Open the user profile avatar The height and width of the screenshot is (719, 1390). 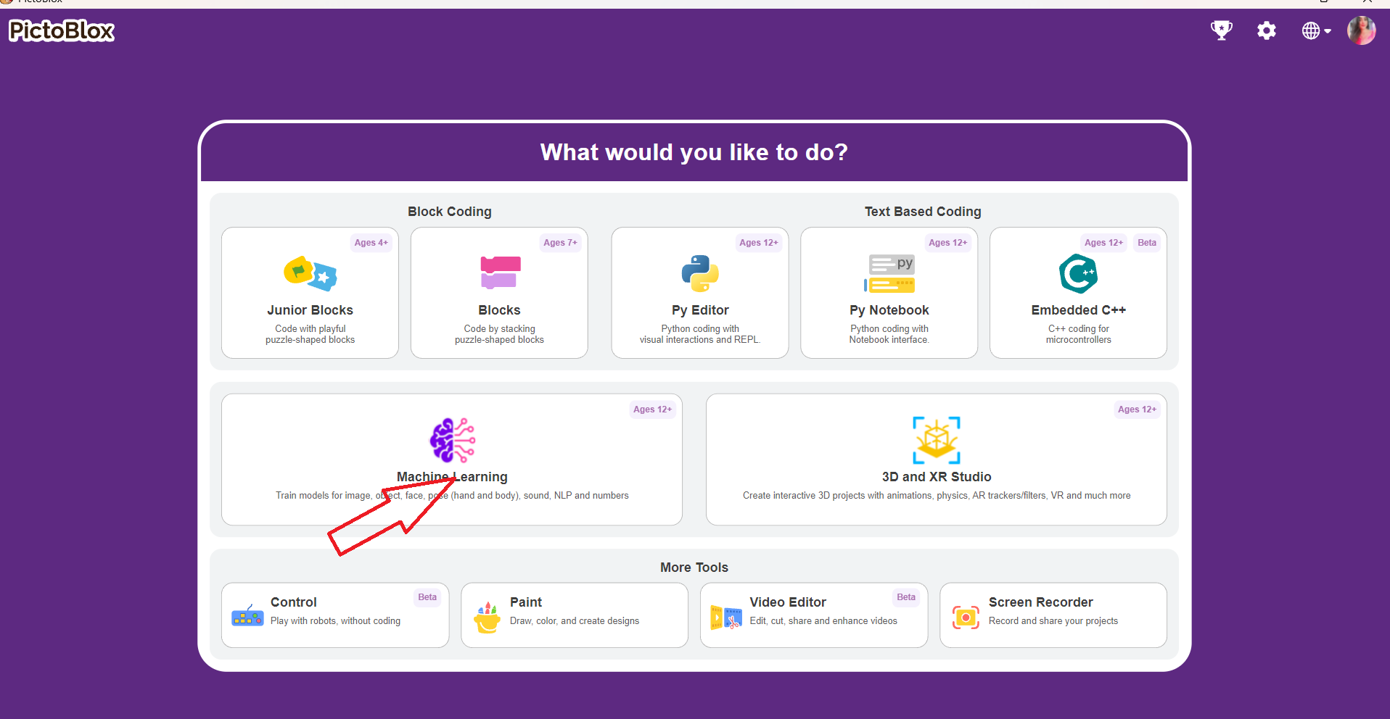point(1361,30)
